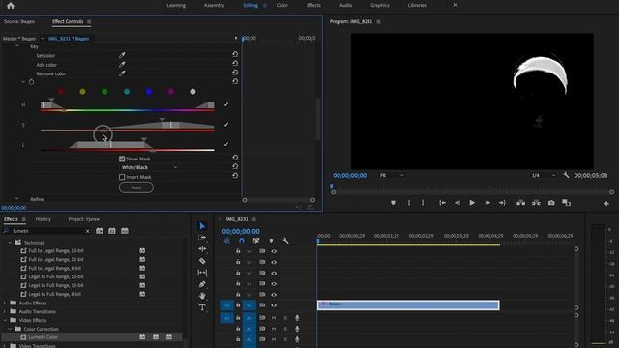Open the Fit zoom level dropdown

pyautogui.click(x=392, y=175)
